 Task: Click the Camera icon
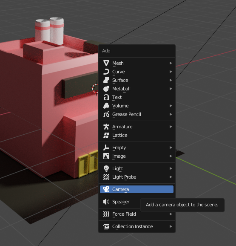click(106, 189)
